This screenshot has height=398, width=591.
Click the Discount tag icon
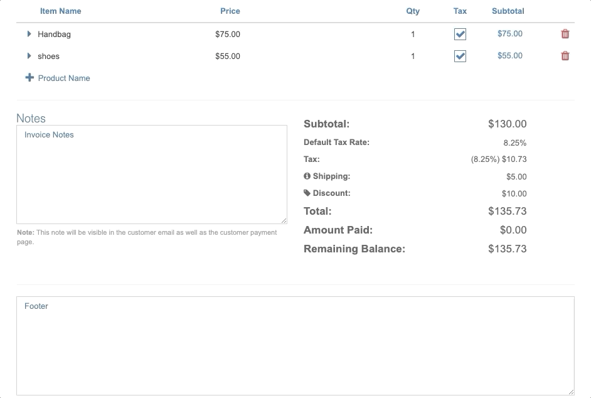coord(307,193)
